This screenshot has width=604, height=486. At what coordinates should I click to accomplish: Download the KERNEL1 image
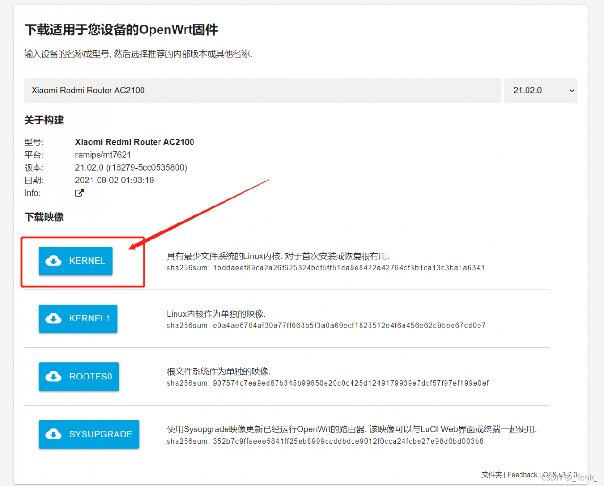[x=78, y=319]
